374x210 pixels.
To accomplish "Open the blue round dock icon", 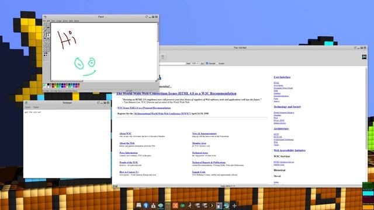I will 146,205.
